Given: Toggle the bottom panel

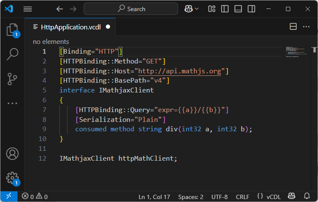Looking at the screenshot, I should (x=238, y=9).
